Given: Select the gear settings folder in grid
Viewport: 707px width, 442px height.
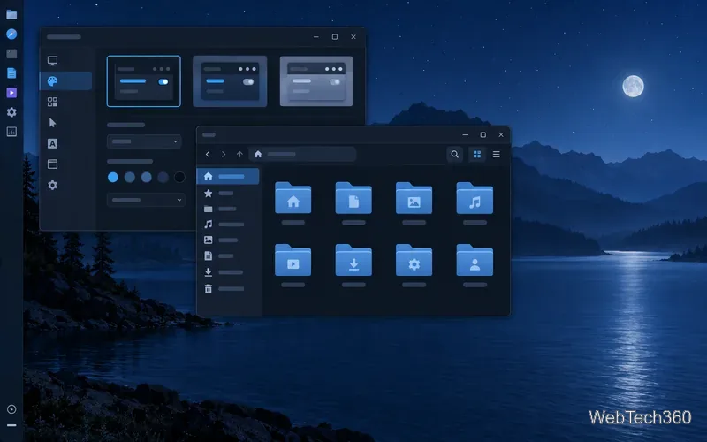Looking at the screenshot, I should 414,260.
